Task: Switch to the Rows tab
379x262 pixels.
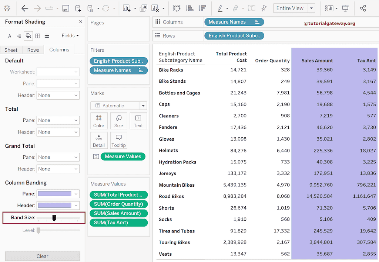Action: click(x=33, y=50)
